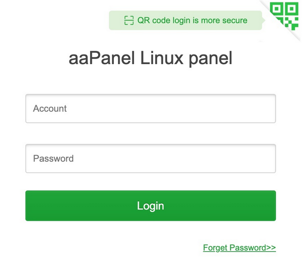Click inside the Password field
Image resolution: width=302 pixels, height=264 pixels.
[150, 159]
